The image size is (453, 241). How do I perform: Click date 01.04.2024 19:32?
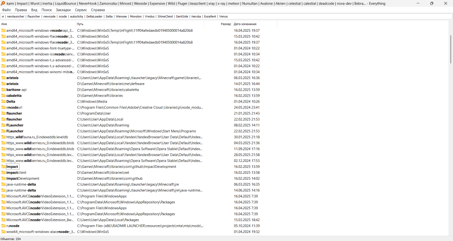click(247, 232)
